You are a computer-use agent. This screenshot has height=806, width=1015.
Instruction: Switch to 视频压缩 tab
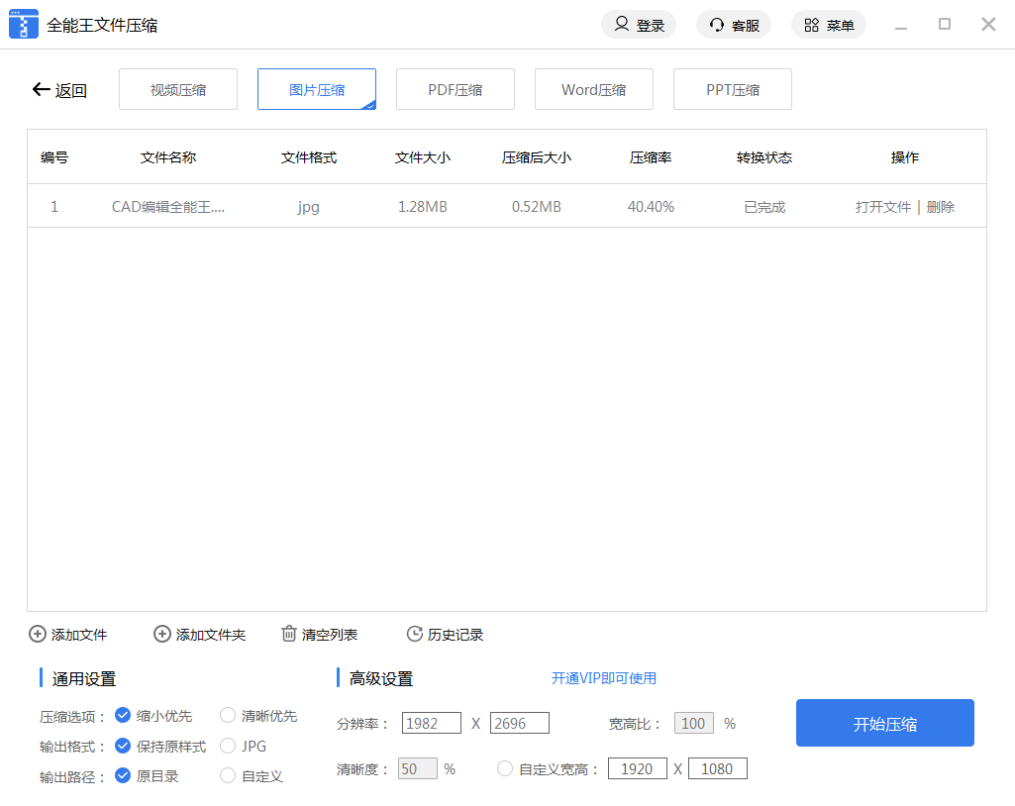(178, 89)
